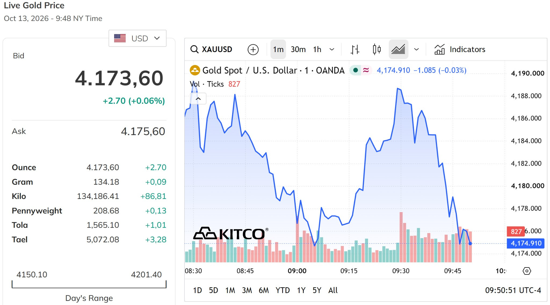Open timezone menu showing 09:50:51 UTC-4

[513, 290]
